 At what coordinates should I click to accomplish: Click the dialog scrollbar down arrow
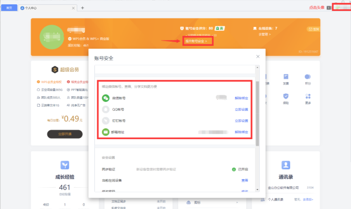pyautogui.click(x=257, y=190)
